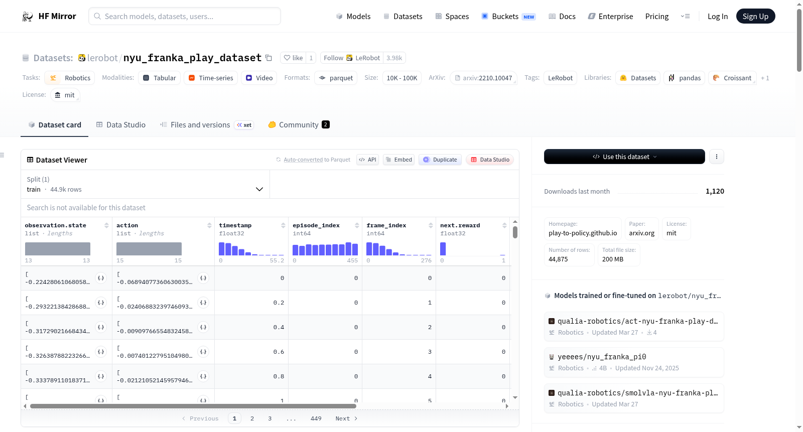The image size is (803, 432).
Task: Click the Embed button
Action: pyautogui.click(x=398, y=160)
